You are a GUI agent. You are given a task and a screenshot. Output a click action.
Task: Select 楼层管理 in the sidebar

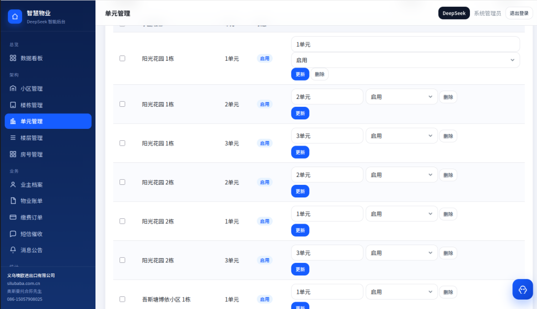(48, 138)
